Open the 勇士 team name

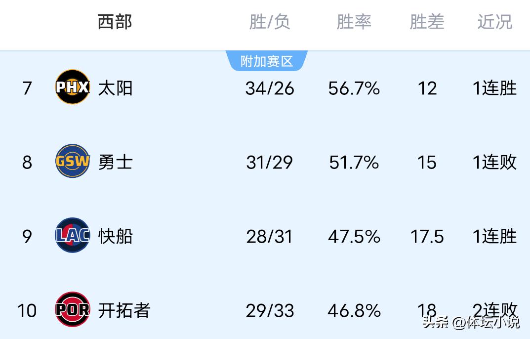(x=115, y=162)
